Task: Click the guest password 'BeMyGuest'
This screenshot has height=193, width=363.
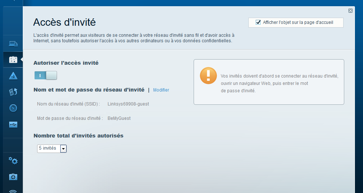Action: tap(119, 118)
